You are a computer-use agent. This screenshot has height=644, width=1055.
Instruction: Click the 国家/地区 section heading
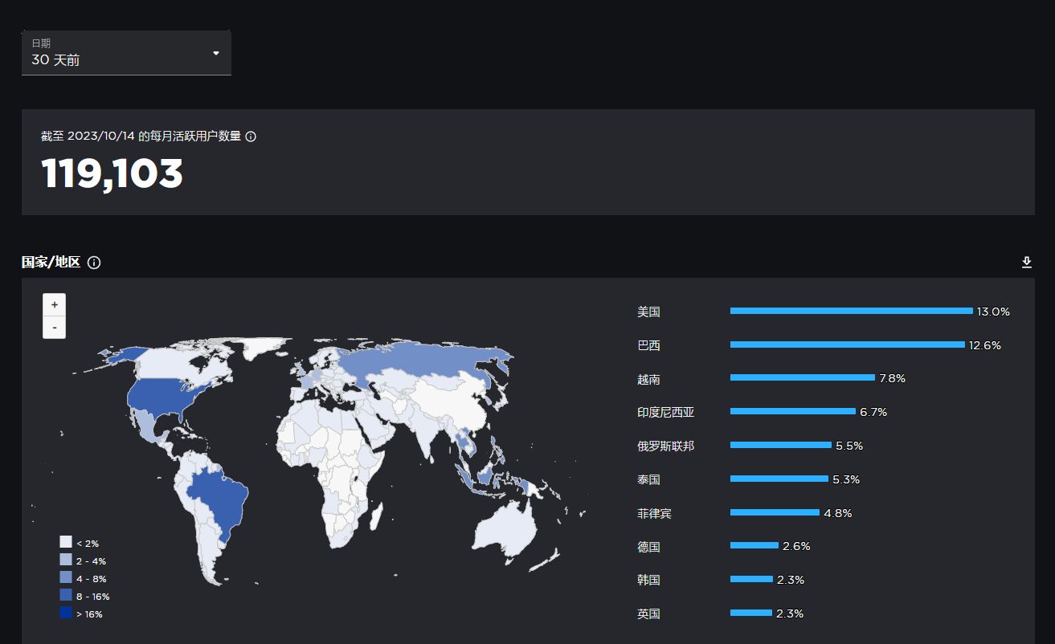(x=51, y=263)
